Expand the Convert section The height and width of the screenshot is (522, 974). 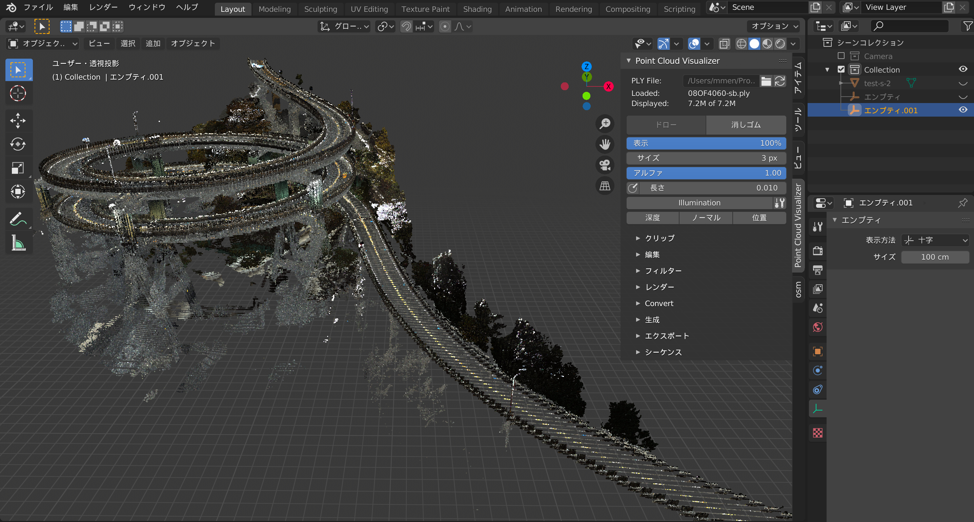point(659,303)
